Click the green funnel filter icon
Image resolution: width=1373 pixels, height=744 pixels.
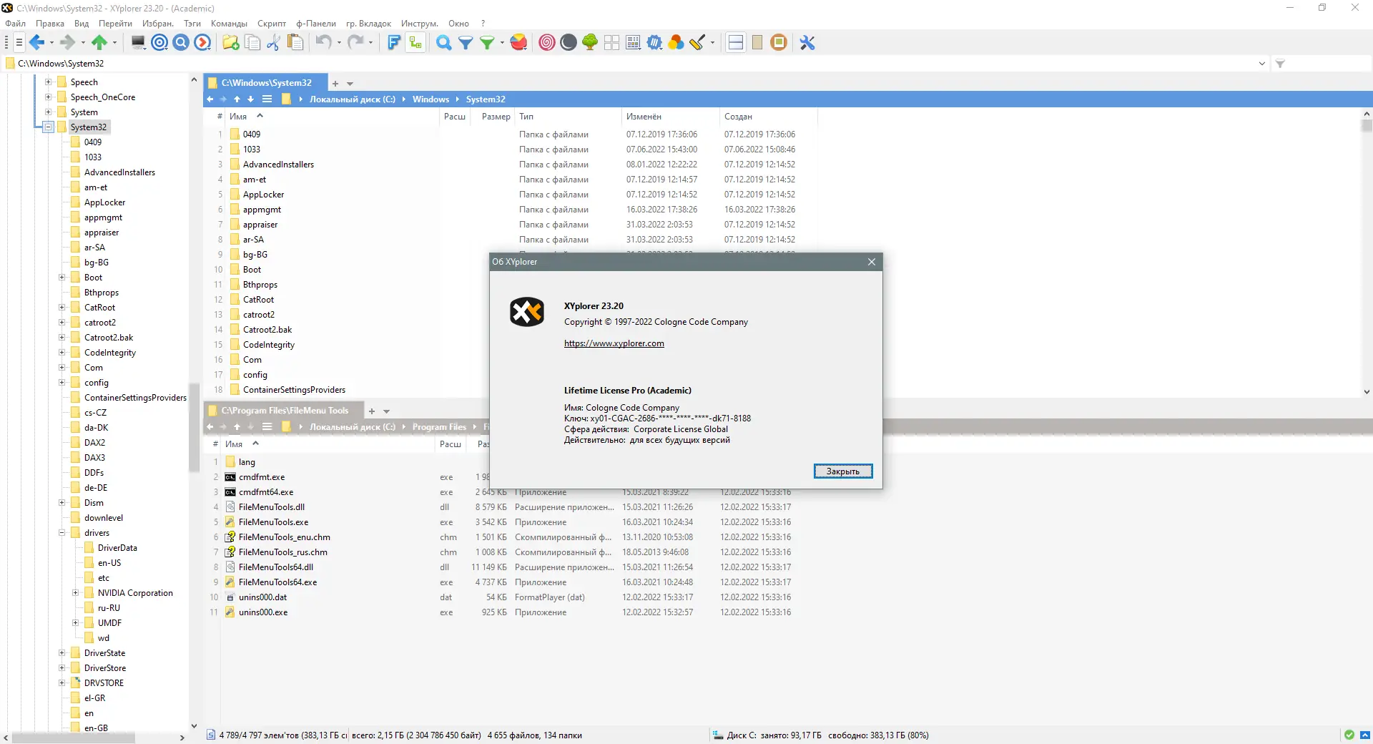[487, 43]
